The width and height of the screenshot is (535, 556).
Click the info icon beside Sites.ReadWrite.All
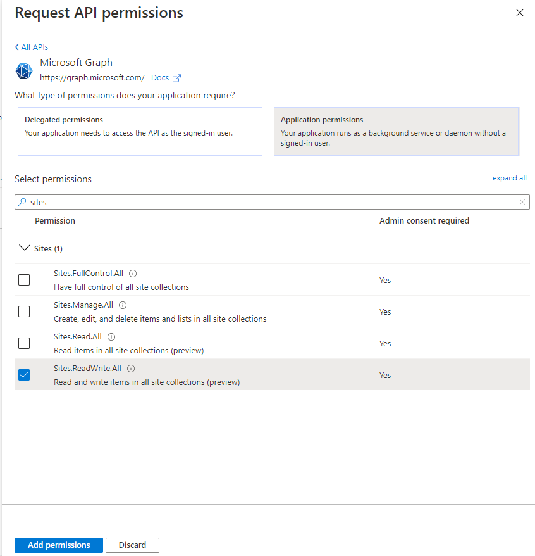pyautogui.click(x=132, y=369)
